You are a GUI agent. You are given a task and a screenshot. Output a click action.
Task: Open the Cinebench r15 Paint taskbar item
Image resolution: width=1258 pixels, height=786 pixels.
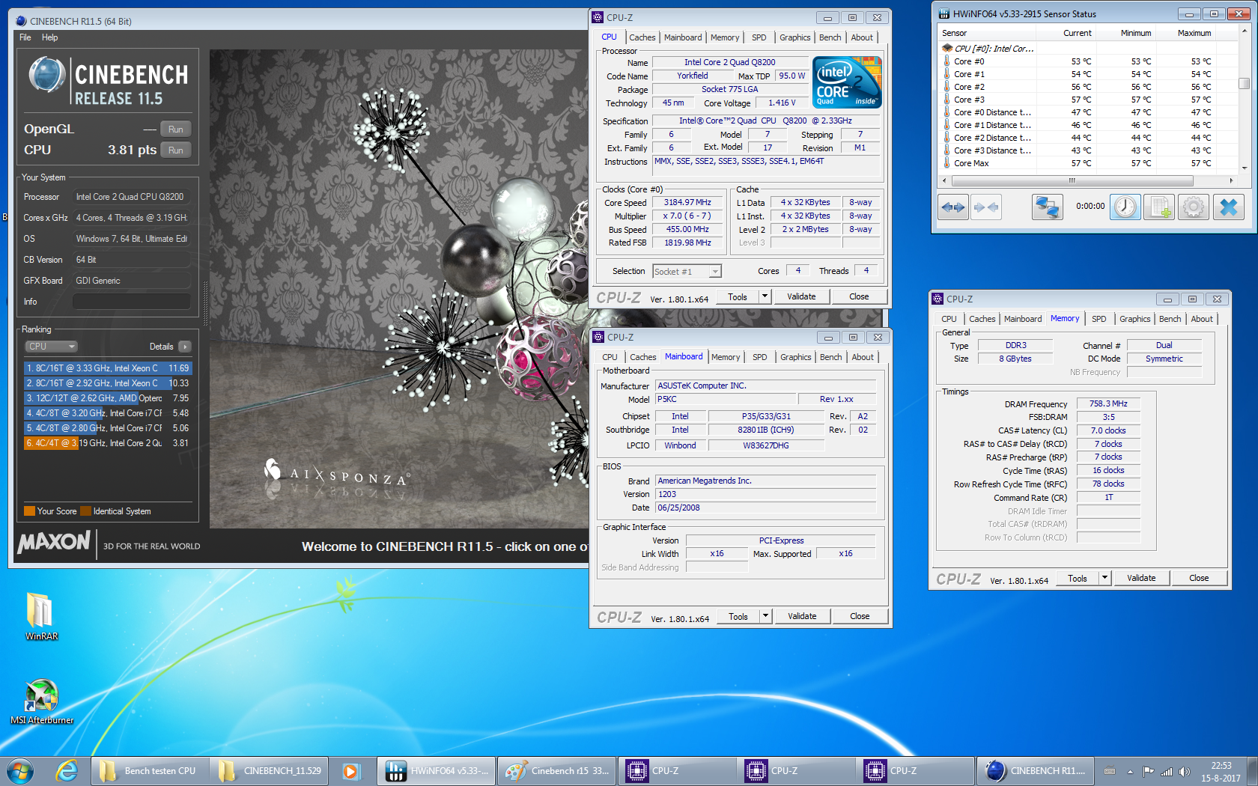pos(556,771)
